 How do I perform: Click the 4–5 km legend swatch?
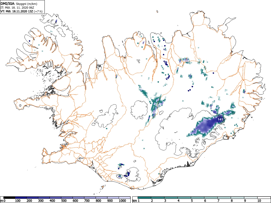tap(184, 198)
